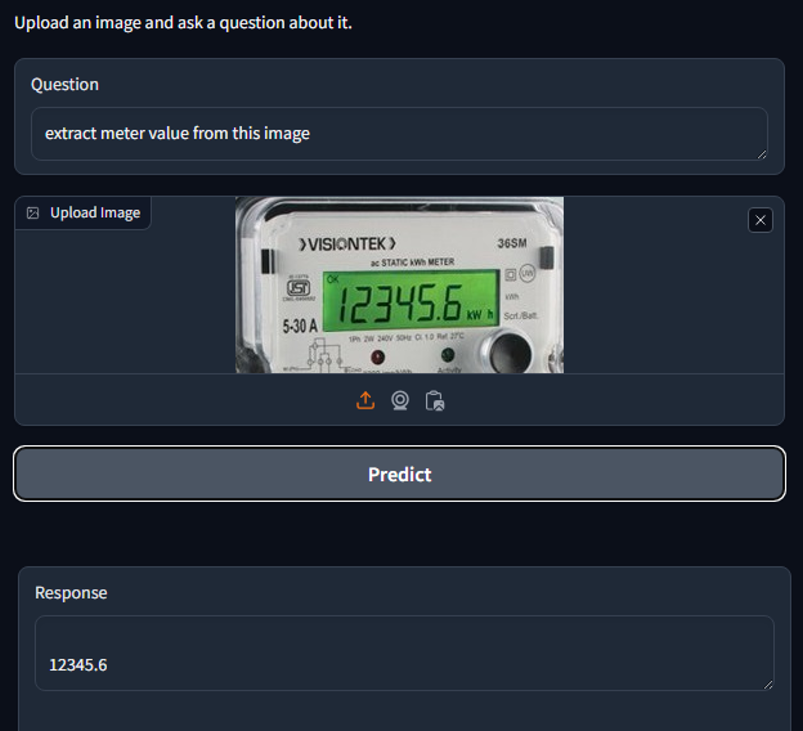
Task: Choose the paste from clipboard icon
Action: click(x=435, y=400)
